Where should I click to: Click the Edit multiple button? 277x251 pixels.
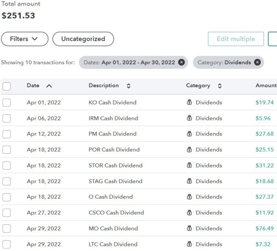click(236, 39)
